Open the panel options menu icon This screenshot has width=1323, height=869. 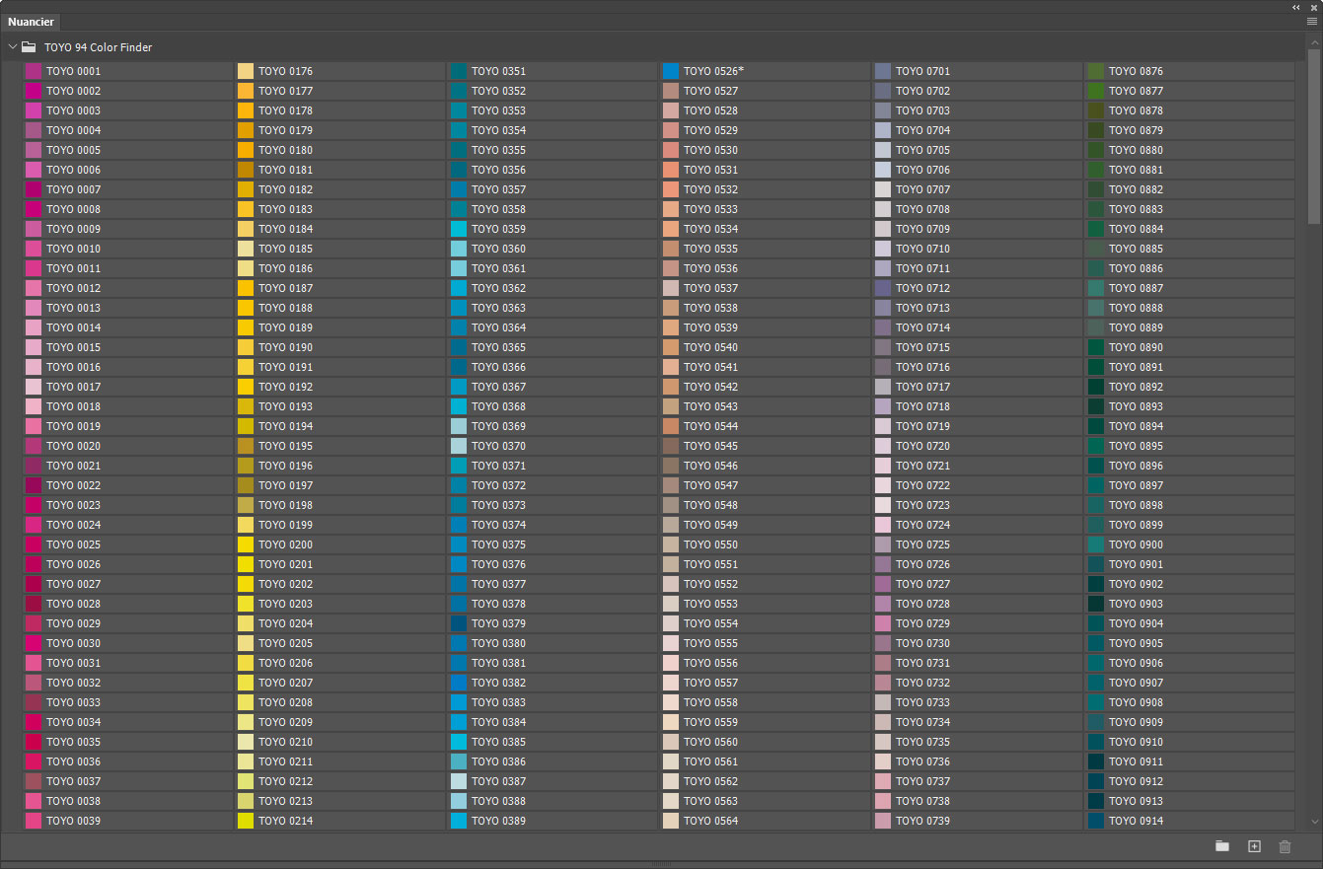point(1312,22)
